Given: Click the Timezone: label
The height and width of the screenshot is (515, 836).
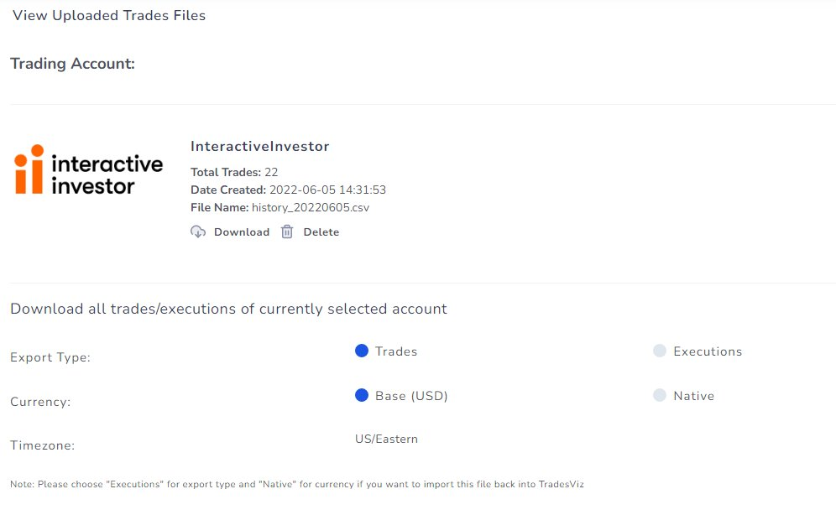Looking at the screenshot, I should [x=42, y=445].
